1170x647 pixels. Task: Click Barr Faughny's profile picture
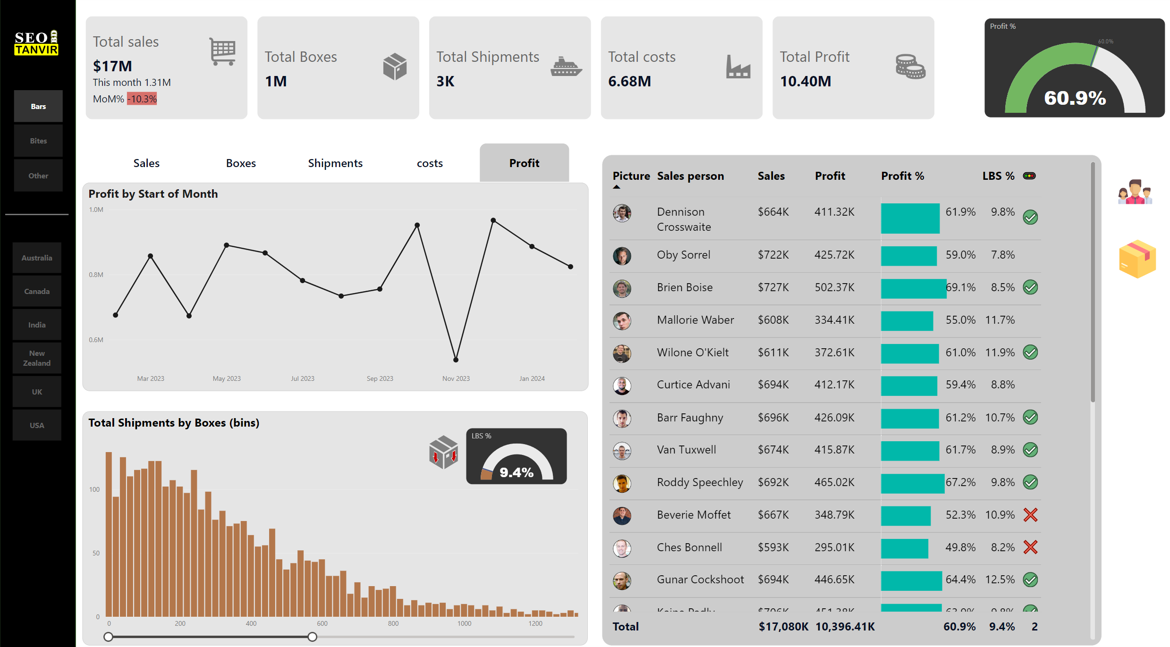tap(622, 419)
